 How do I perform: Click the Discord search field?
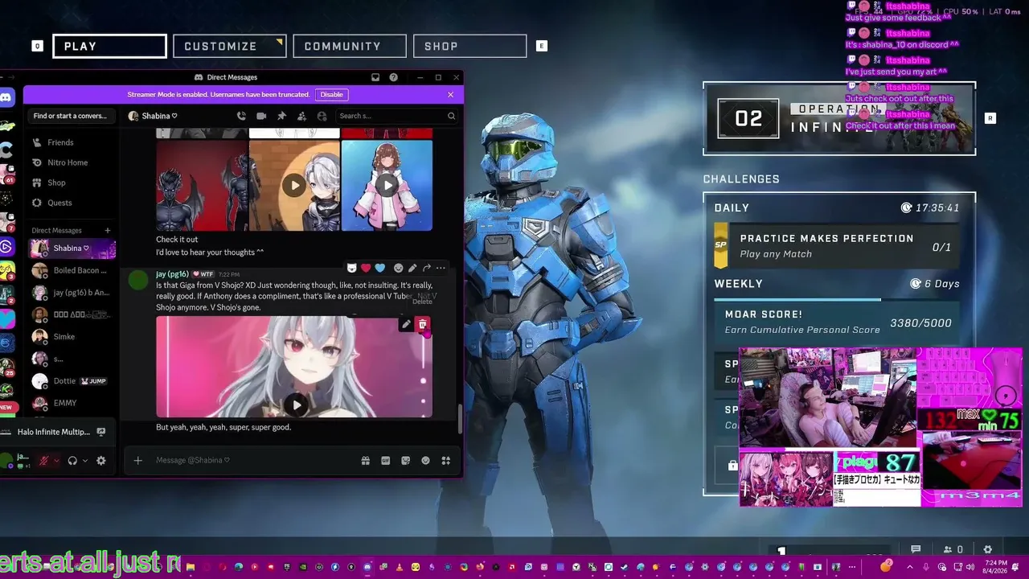click(396, 116)
